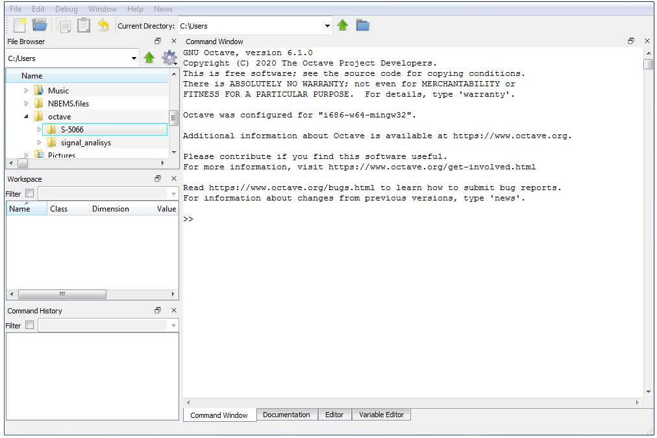Viewport: 657px width, 438px height.
Task: Switch to the Documentation tab
Action: [286, 415]
